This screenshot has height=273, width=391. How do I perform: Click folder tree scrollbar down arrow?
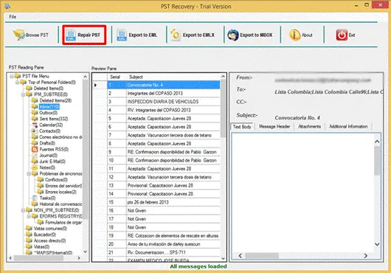(85, 252)
